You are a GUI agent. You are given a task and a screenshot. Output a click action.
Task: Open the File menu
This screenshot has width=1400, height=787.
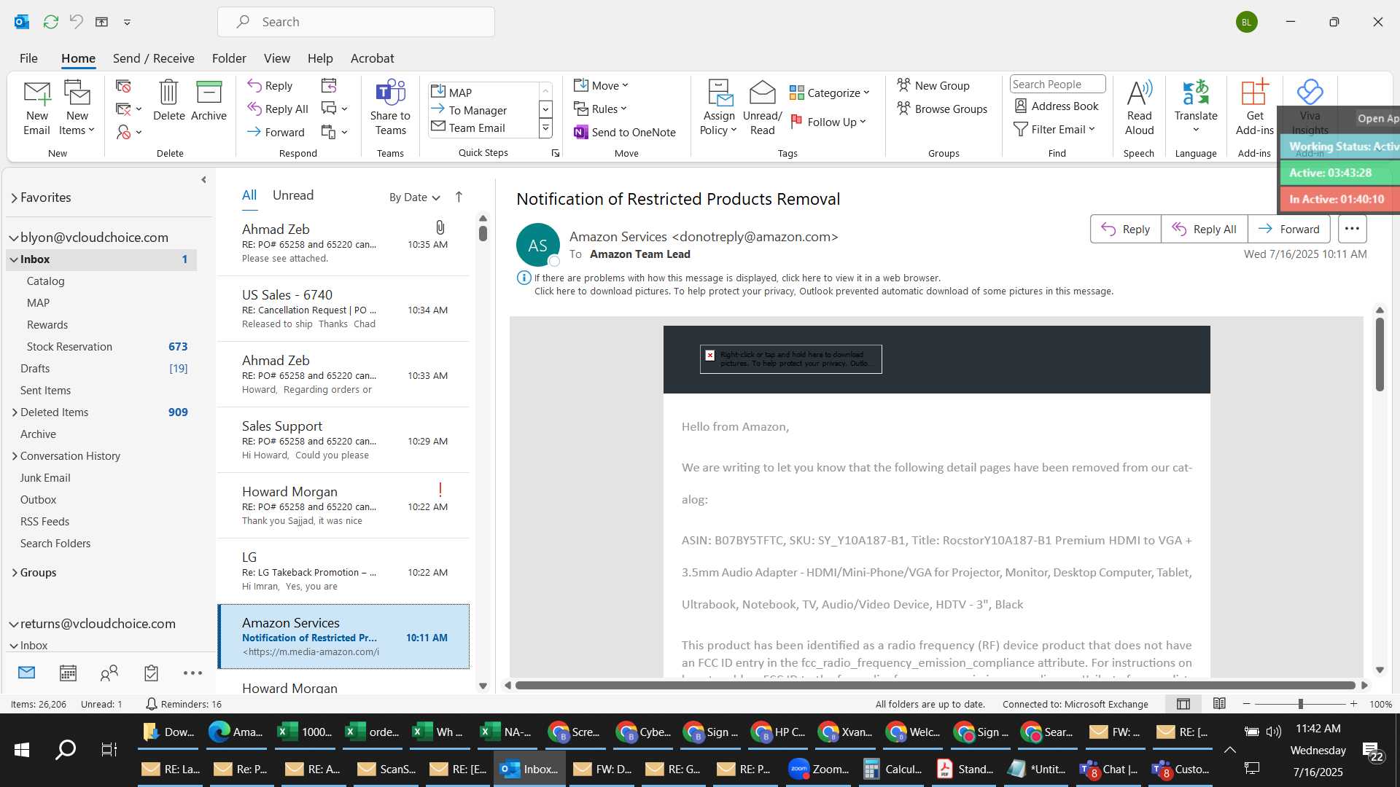click(x=28, y=58)
